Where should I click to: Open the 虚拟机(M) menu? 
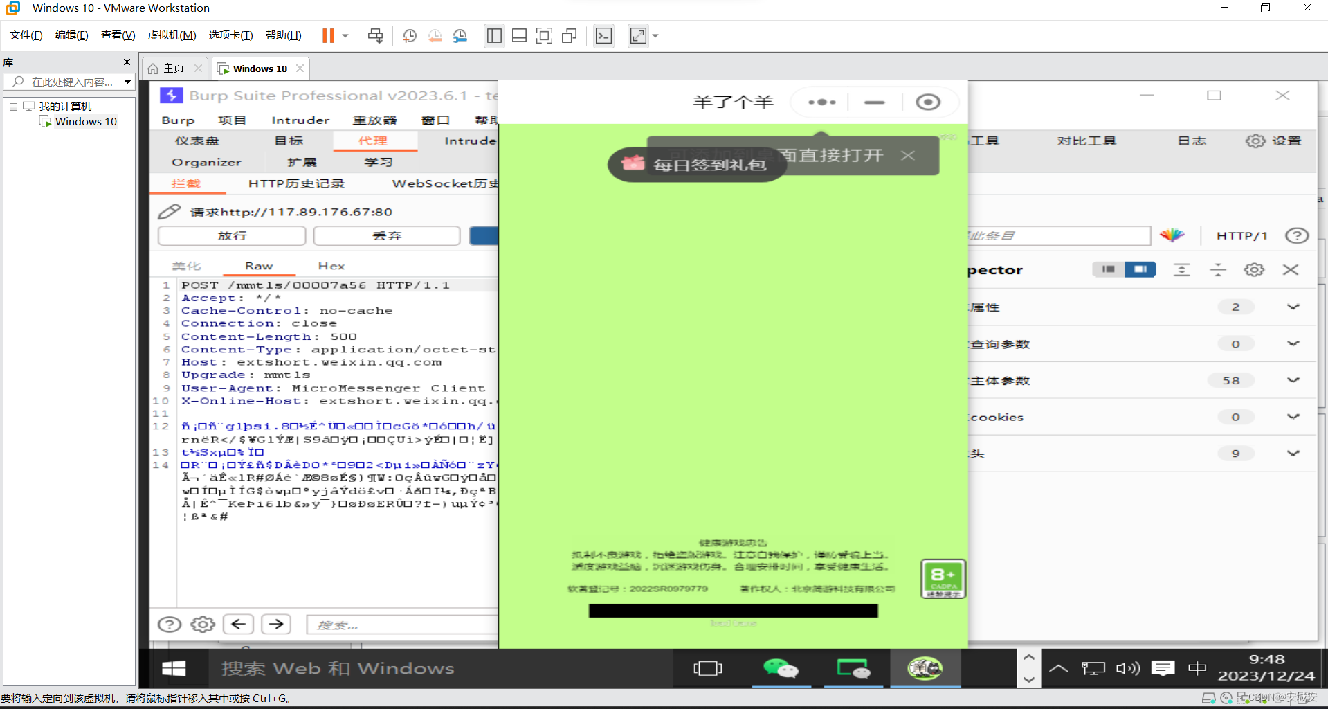pyautogui.click(x=172, y=35)
